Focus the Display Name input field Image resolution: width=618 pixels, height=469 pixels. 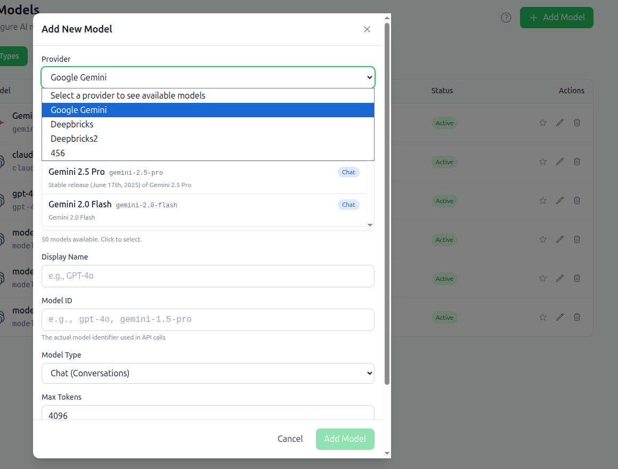pyautogui.click(x=208, y=276)
